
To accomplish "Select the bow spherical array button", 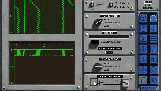I will (x=125, y=83).
